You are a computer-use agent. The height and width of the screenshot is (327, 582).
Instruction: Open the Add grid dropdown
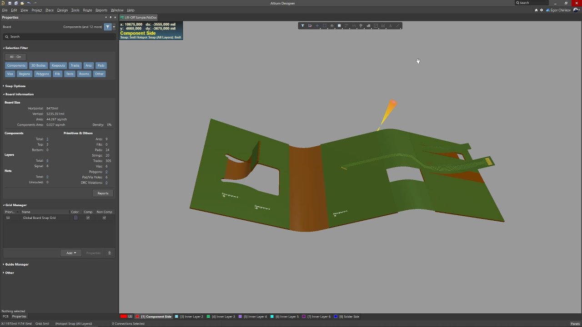pyautogui.click(x=71, y=253)
